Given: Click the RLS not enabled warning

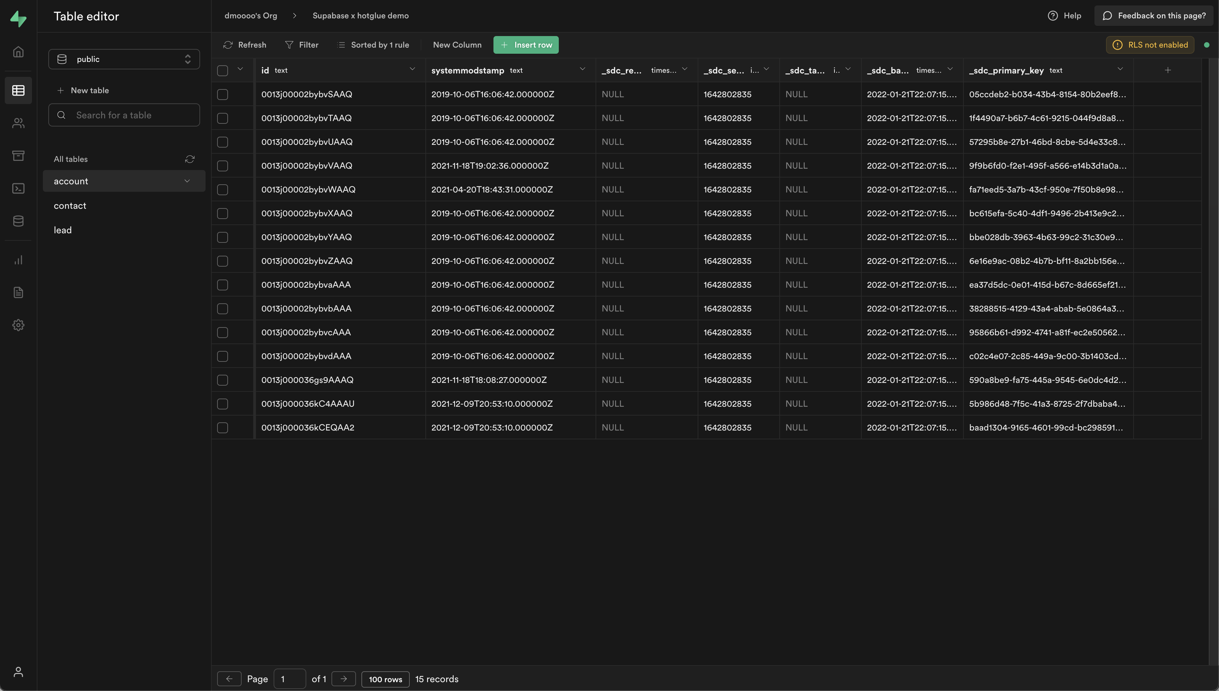Looking at the screenshot, I should pos(1150,45).
